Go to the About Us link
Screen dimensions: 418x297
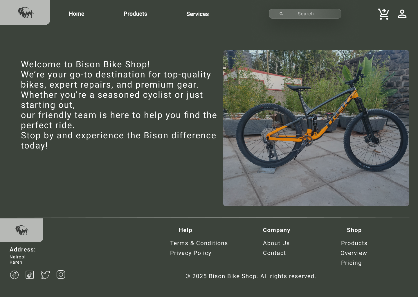[x=276, y=243]
